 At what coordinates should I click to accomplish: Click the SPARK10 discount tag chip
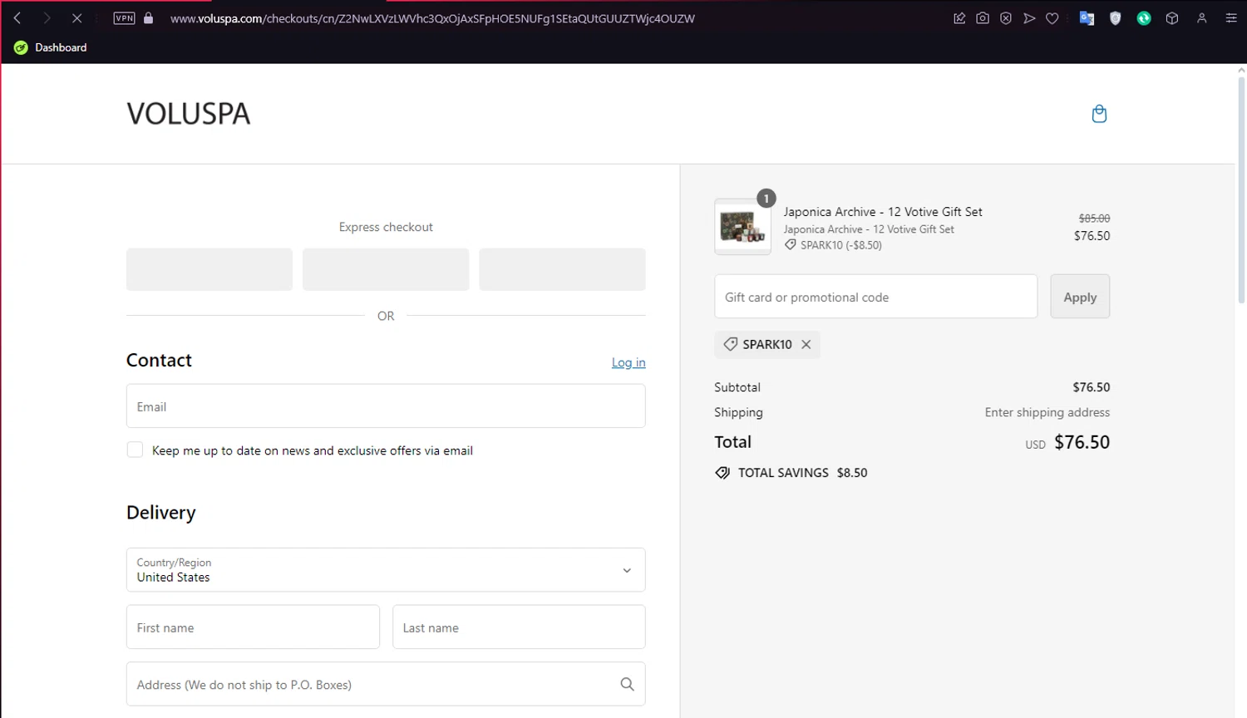coord(767,344)
